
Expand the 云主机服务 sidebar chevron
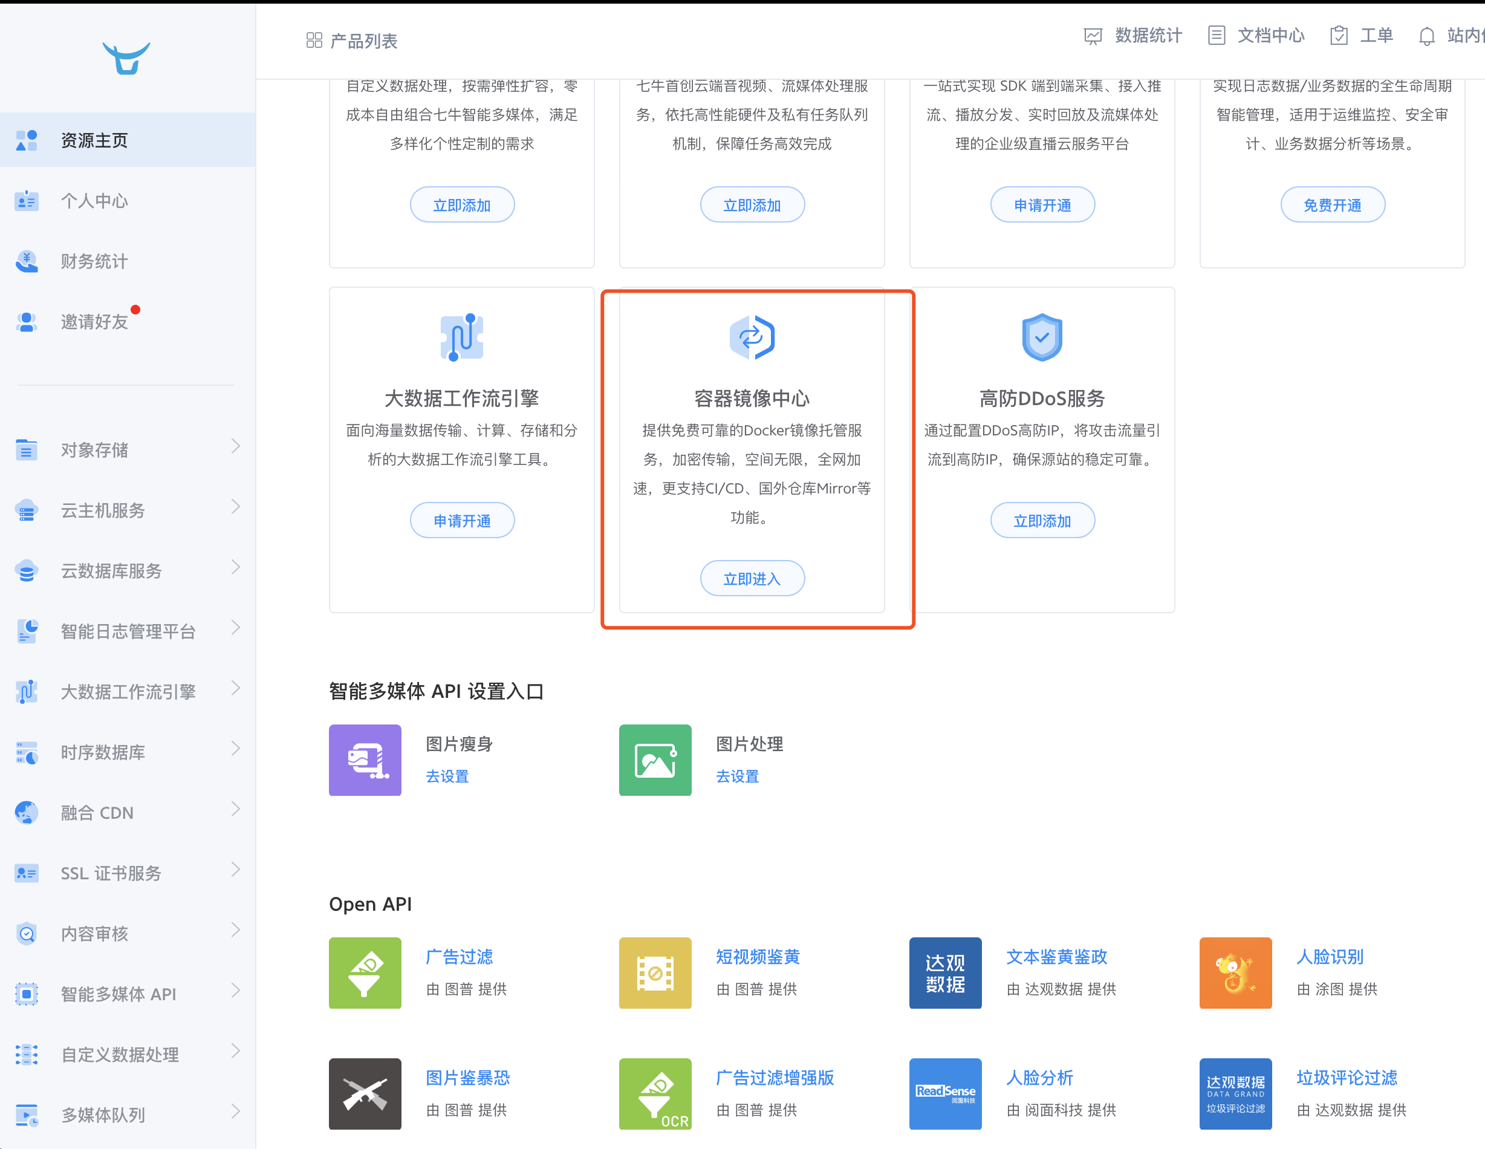click(235, 507)
